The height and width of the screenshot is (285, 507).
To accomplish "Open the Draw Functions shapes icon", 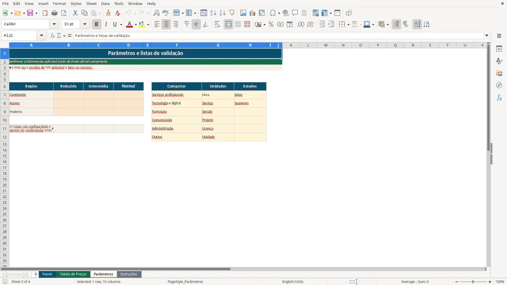I will tap(349, 13).
